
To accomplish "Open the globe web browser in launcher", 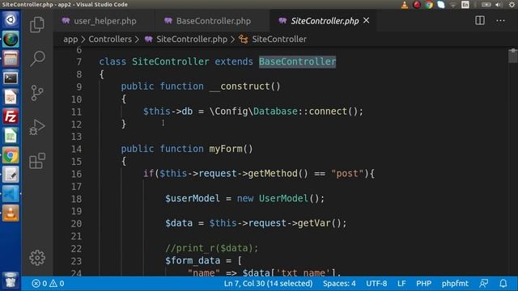I will 11,40.
